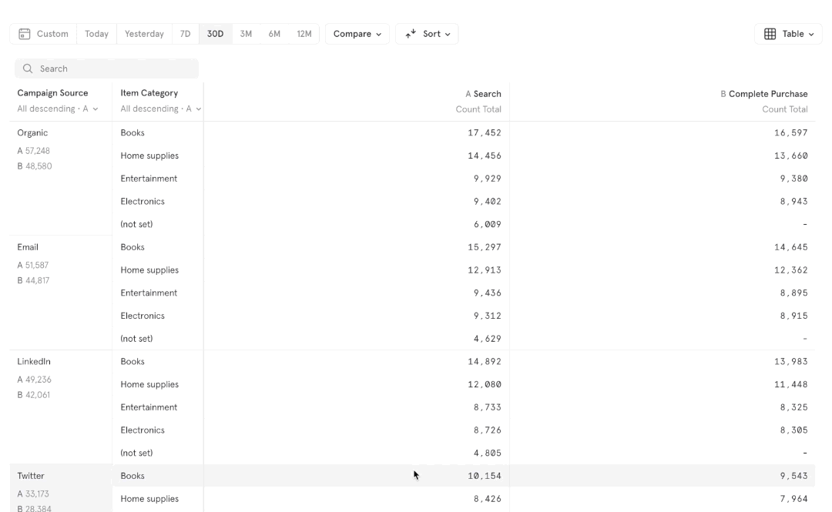Click the 8,305 purchase count cell
The image size is (832, 512).
793,430
